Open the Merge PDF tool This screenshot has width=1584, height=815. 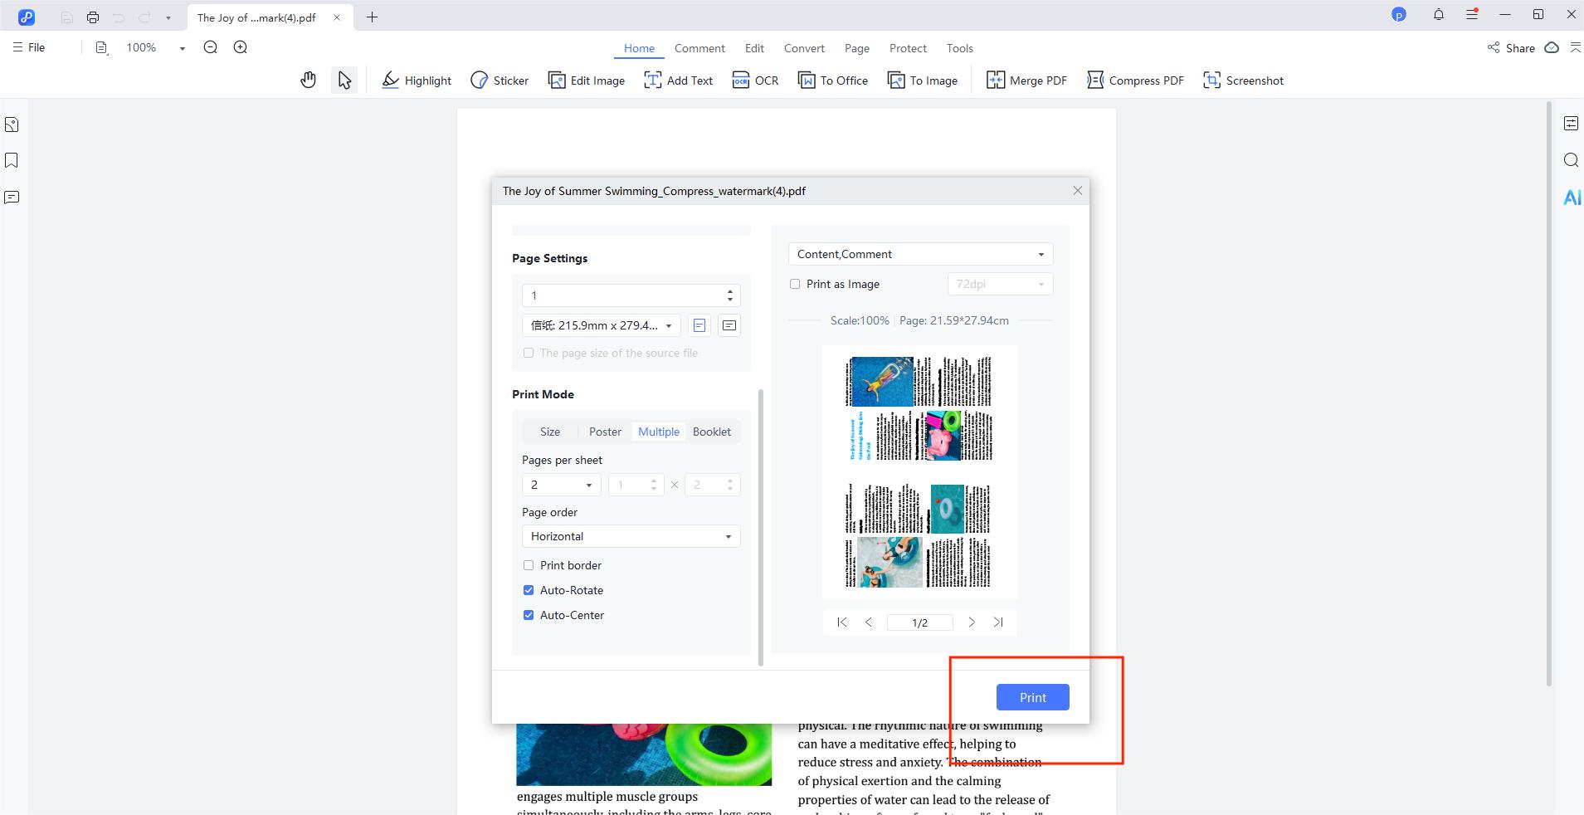pyautogui.click(x=1026, y=81)
